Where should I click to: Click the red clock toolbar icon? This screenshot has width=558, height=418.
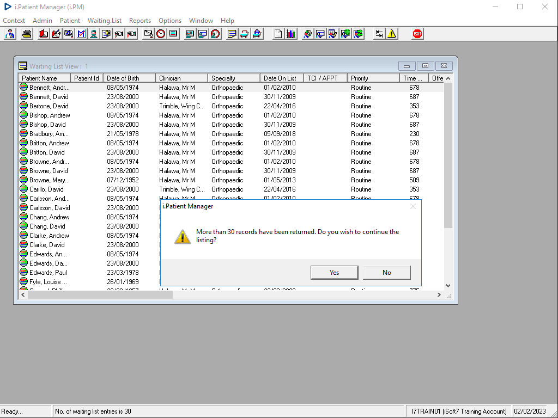click(161, 34)
